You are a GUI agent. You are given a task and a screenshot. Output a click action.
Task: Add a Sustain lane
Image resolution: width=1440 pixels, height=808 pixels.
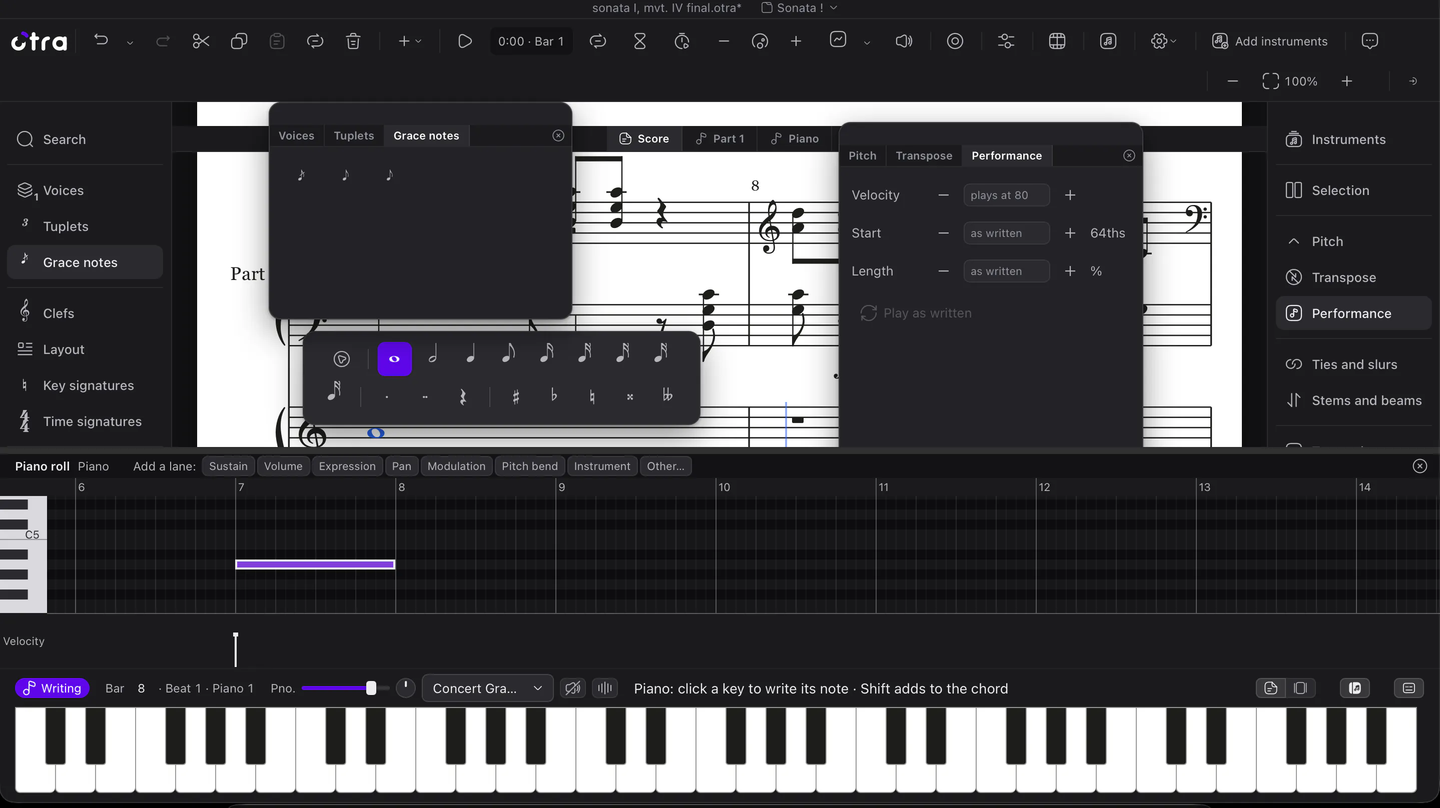click(228, 466)
